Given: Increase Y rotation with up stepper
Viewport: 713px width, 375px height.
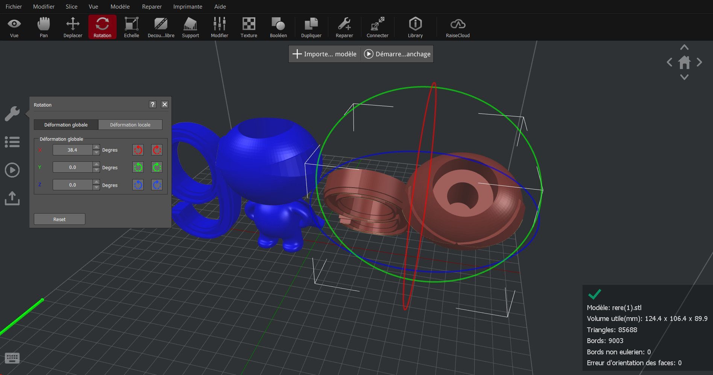Looking at the screenshot, I should pyautogui.click(x=96, y=164).
